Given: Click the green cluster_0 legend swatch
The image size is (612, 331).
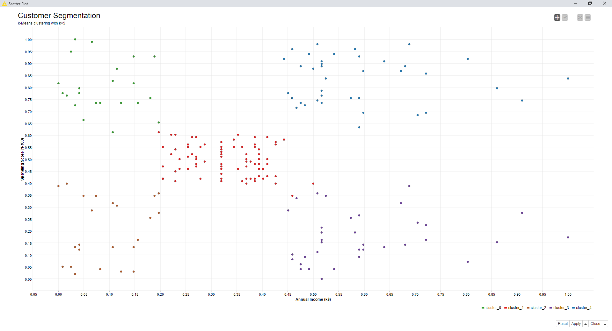Looking at the screenshot, I should tap(483, 308).
